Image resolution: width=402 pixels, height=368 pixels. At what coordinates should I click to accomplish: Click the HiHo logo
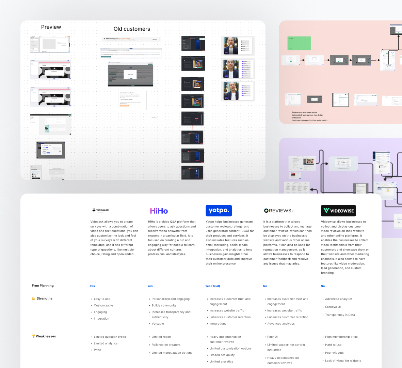click(159, 211)
